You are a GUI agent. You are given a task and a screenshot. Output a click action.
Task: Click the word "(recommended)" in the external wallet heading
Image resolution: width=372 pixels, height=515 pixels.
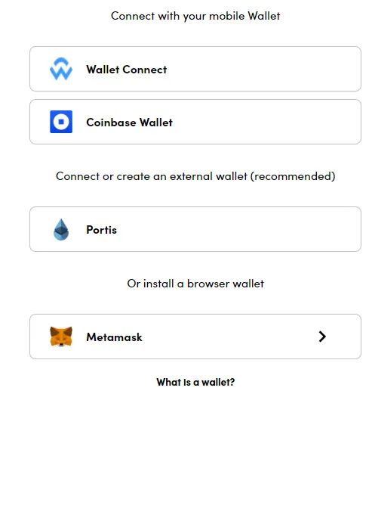(293, 176)
